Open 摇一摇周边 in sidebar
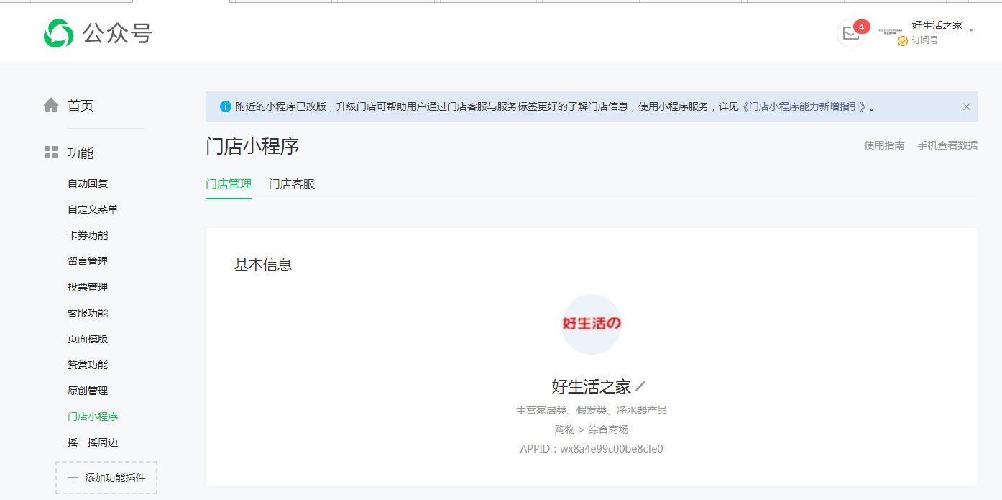This screenshot has height=500, width=1002. [93, 442]
